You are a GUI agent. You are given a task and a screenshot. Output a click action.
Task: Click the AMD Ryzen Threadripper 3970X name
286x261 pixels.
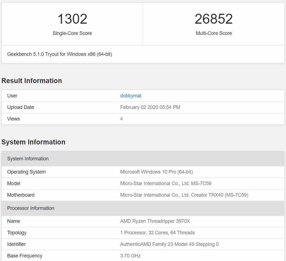tap(155, 221)
